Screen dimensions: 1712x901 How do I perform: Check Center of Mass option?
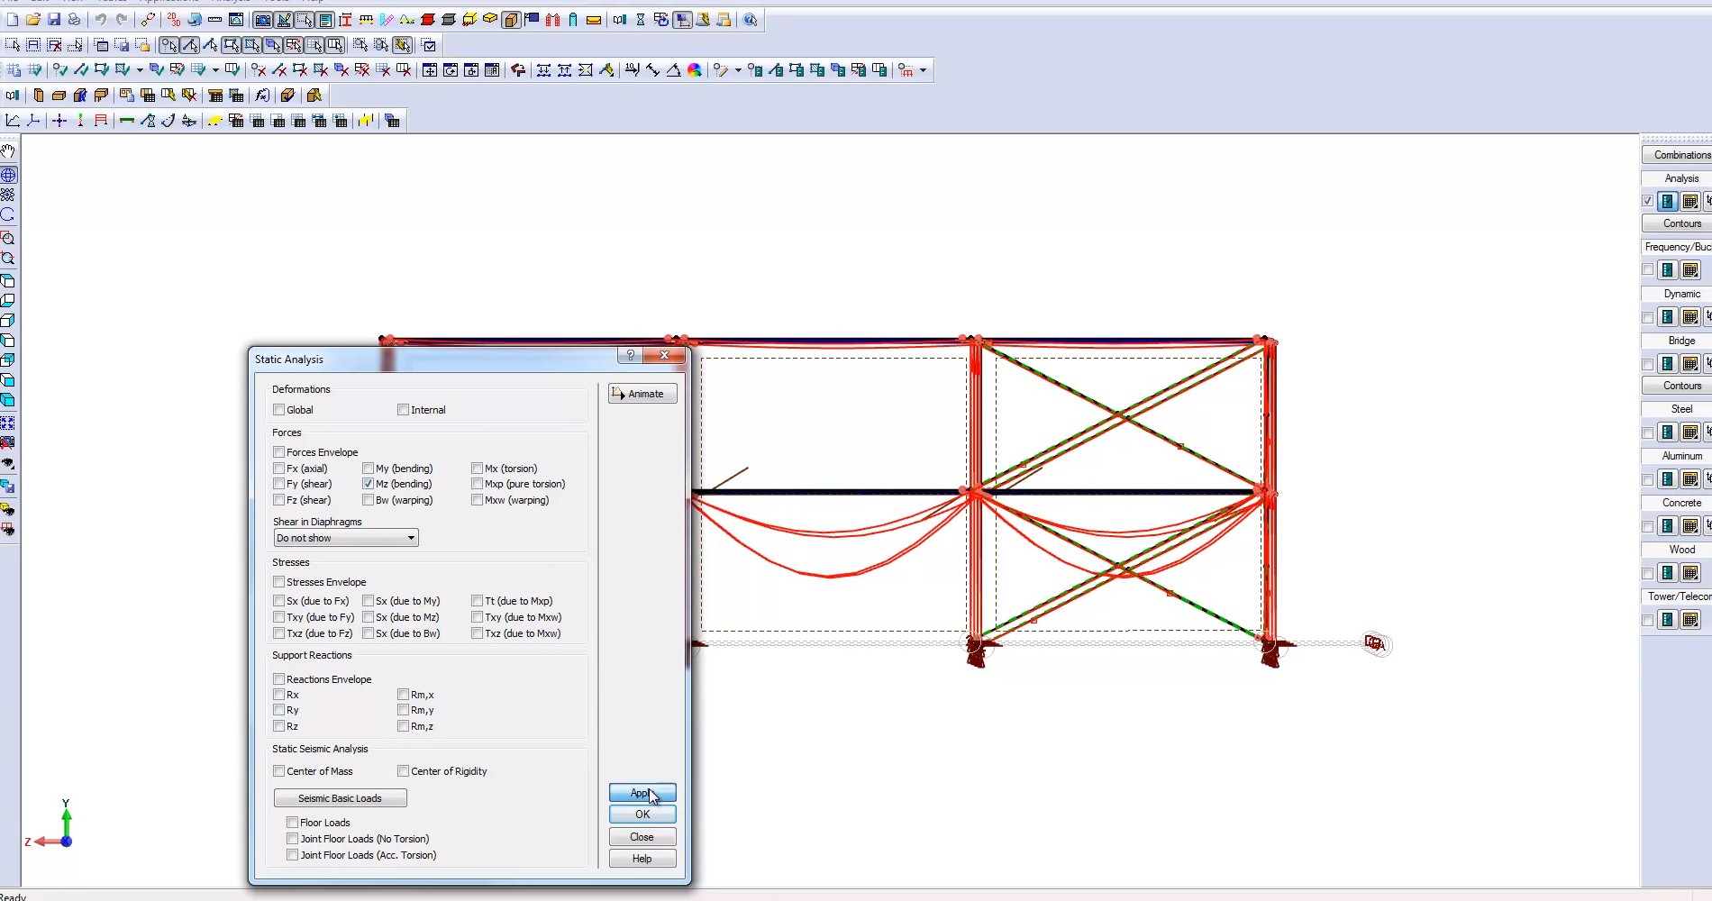pyautogui.click(x=279, y=771)
